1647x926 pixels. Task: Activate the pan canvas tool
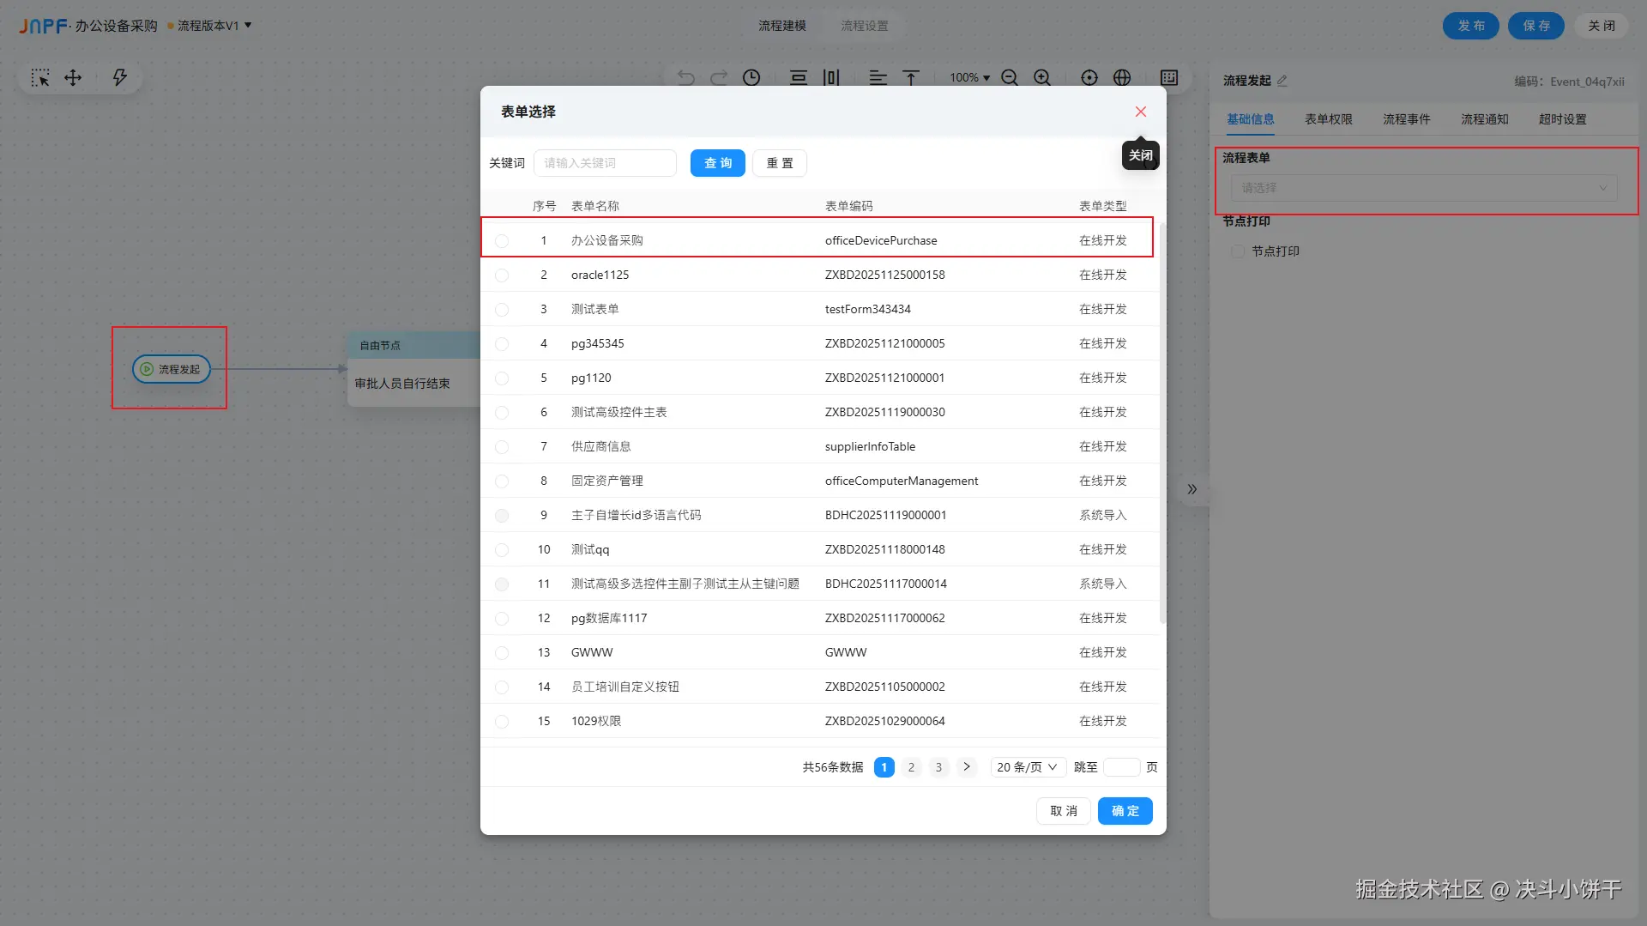click(73, 77)
